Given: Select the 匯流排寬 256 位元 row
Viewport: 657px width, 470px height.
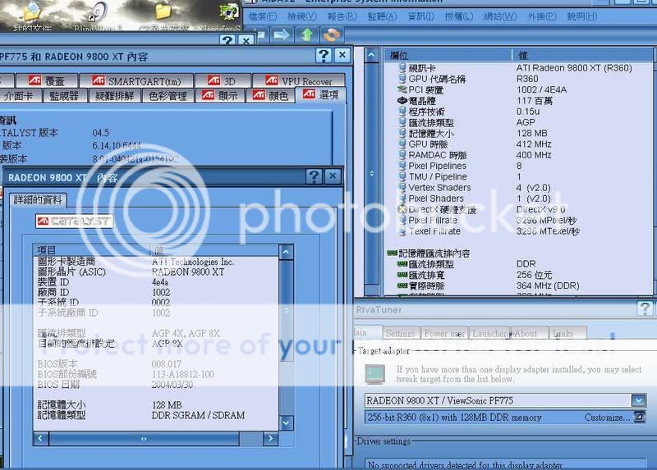Looking at the screenshot, I should [517, 275].
